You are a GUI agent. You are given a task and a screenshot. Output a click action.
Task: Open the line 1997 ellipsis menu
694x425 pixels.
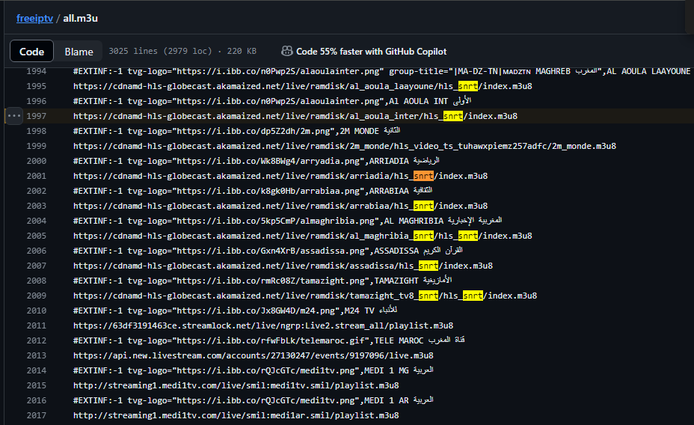tap(13, 116)
